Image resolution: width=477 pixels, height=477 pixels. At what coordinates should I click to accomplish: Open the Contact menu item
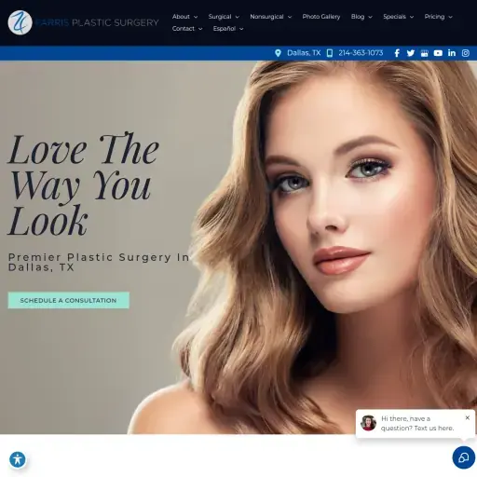pos(184,29)
